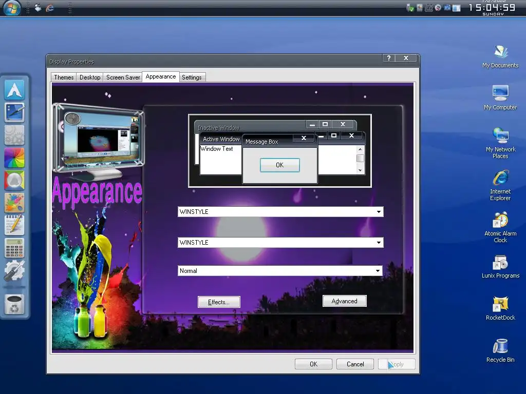Screen dimensions: 526x394
Task: Click the Display Properties help question button
Action: pyautogui.click(x=389, y=58)
